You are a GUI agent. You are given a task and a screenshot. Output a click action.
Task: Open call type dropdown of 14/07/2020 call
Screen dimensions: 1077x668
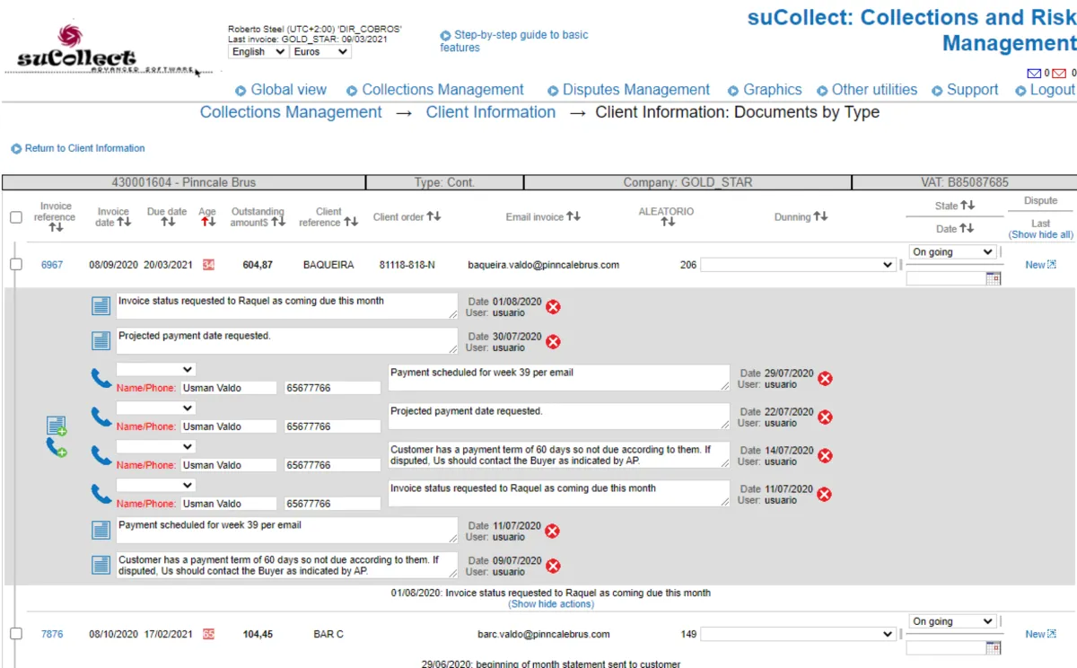[156, 446]
